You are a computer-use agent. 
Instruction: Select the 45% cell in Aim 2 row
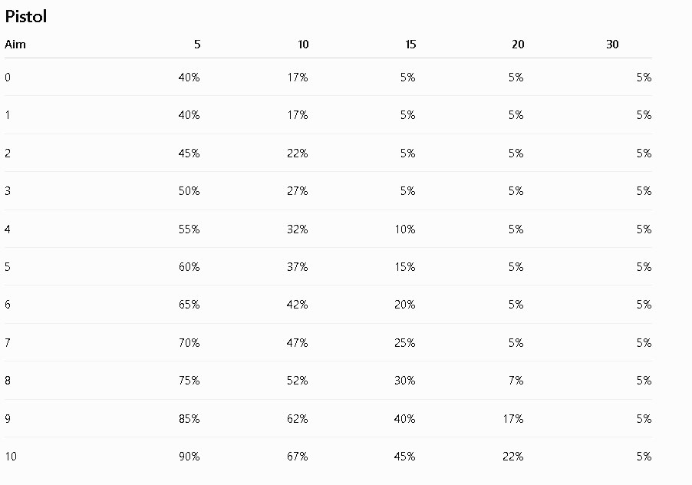click(x=189, y=153)
